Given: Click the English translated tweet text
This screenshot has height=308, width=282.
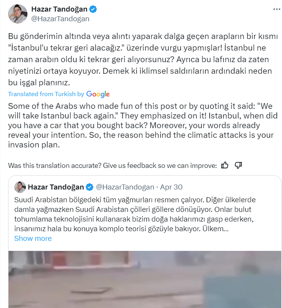Looking at the screenshot, I should pos(143,125).
